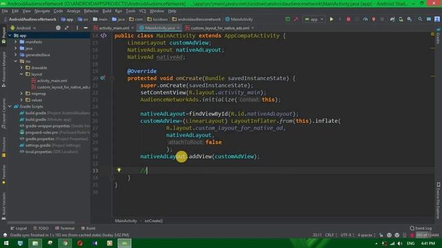The height and width of the screenshot is (248, 442).
Task: Toggle the Structure side tab
Action: pos(3,147)
